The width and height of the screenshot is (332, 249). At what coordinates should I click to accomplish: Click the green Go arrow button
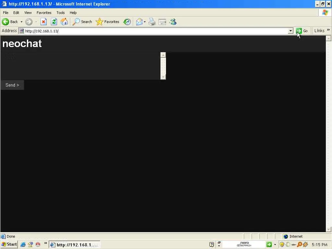[x=299, y=31]
